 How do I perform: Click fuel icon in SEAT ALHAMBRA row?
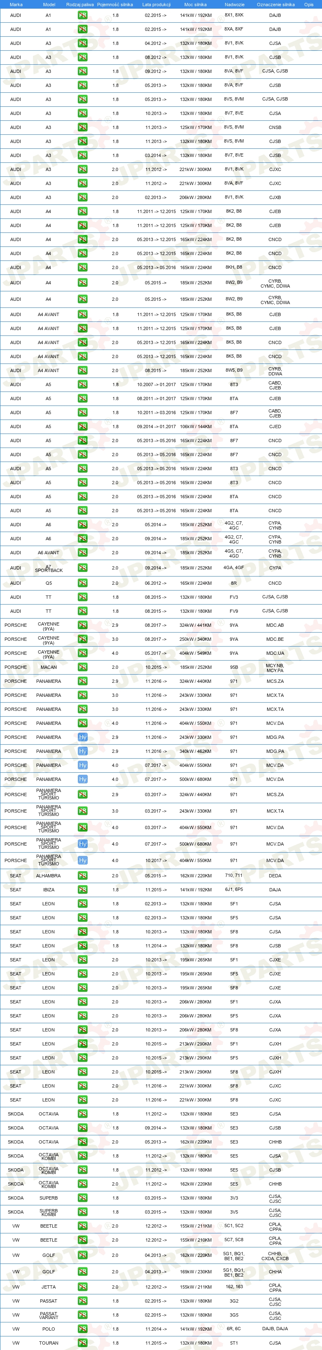pos(83,876)
